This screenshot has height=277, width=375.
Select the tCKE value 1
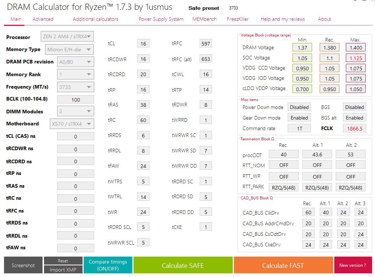(206, 227)
